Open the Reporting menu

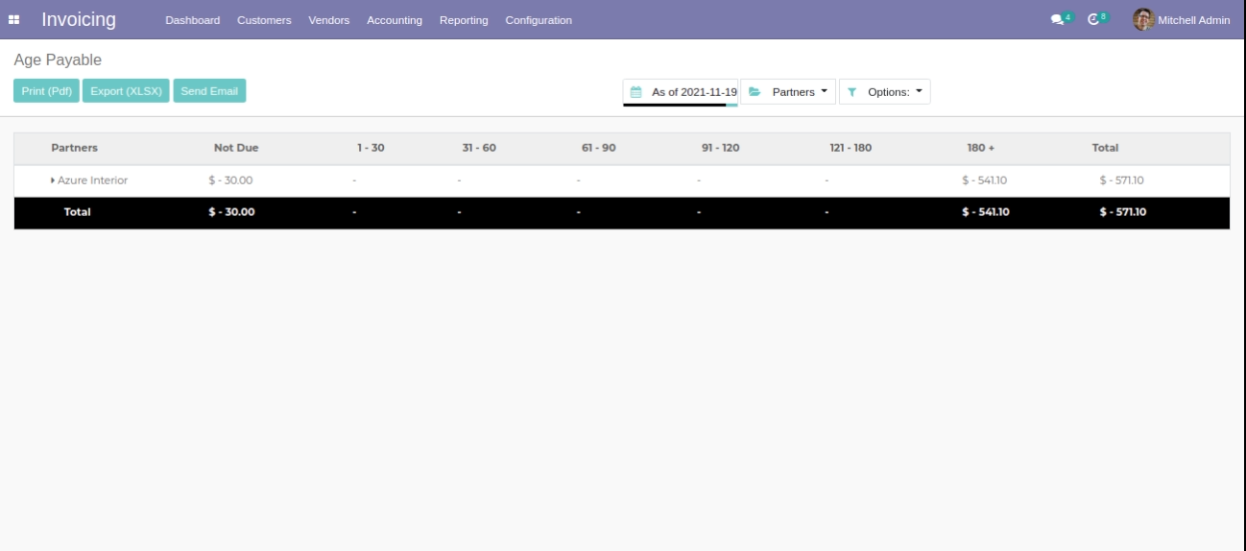point(464,20)
